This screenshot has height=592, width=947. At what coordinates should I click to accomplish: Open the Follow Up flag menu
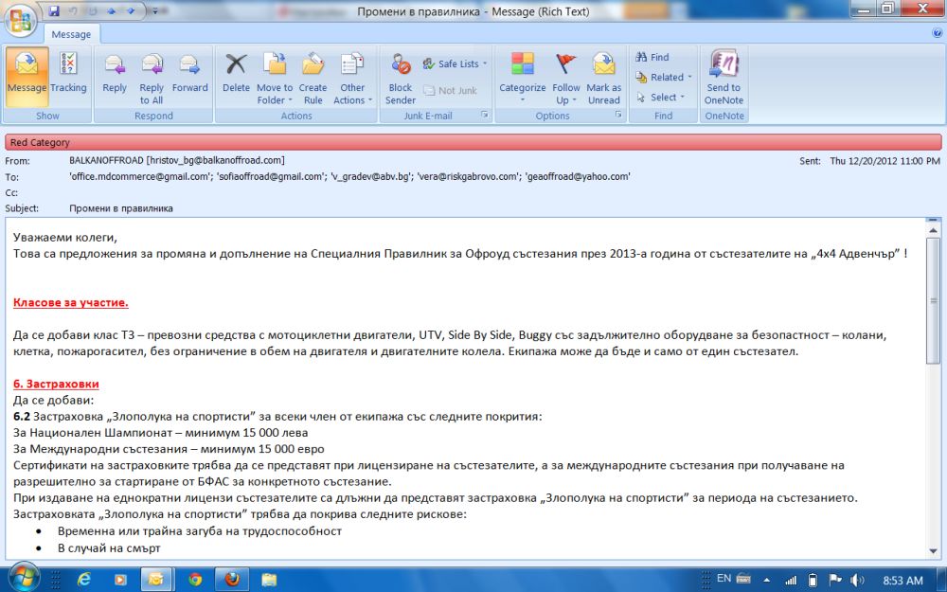(566, 78)
